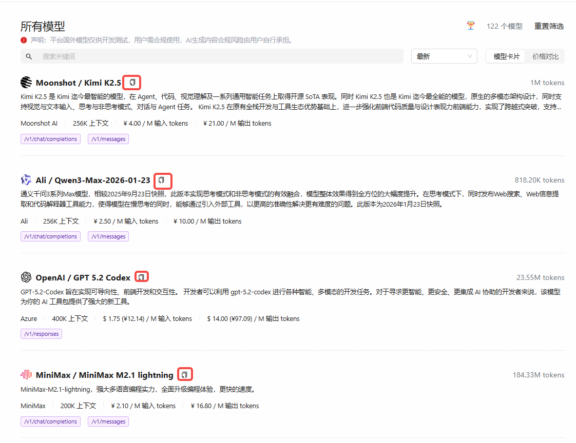576x443 pixels.
Task: Click the Qwen logo icon
Action: 26,180
